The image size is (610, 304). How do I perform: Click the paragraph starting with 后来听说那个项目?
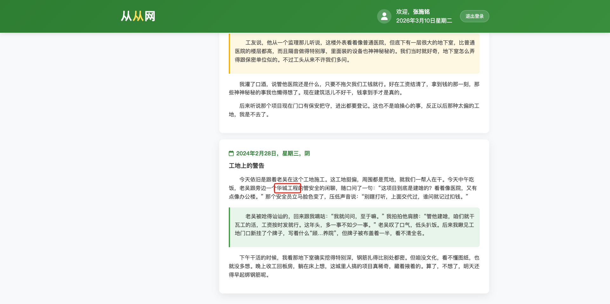click(x=354, y=110)
